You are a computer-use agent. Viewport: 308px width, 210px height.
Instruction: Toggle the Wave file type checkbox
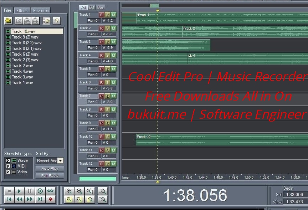pos(8,160)
